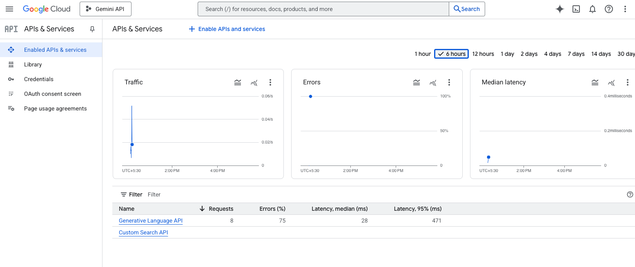The width and height of the screenshot is (635, 267).
Task: Click 95% latency value 471
Action: click(x=437, y=221)
